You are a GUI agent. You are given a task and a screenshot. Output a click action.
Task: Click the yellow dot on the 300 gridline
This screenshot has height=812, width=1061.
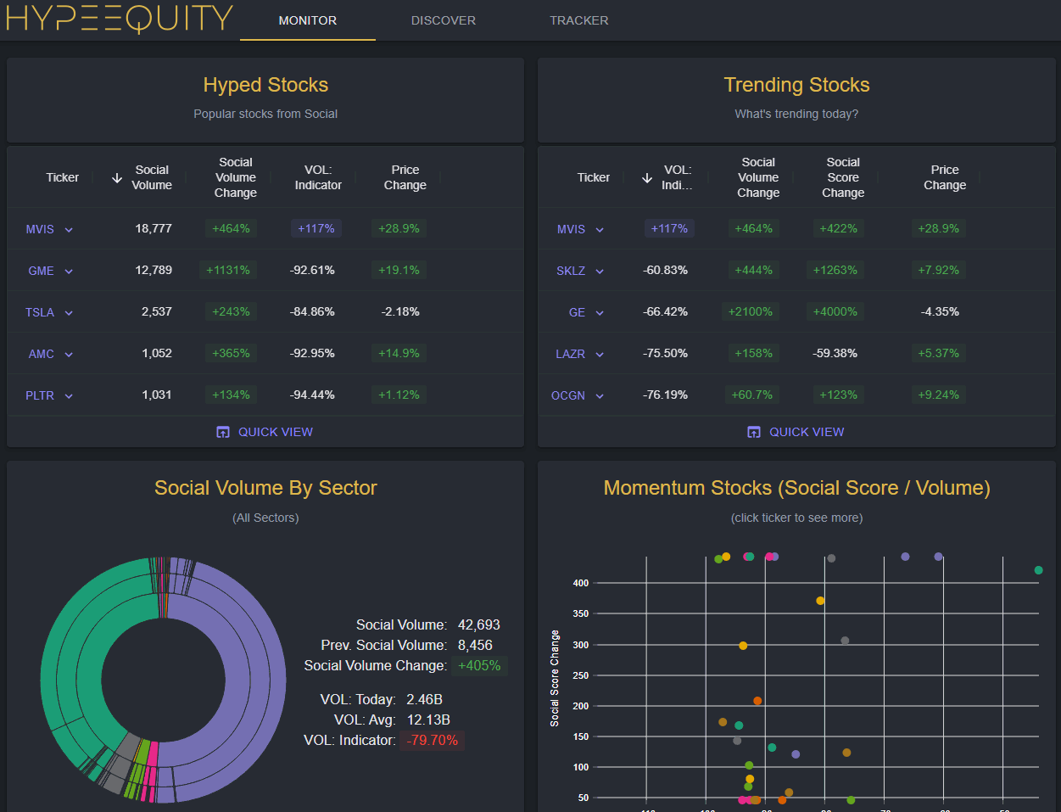tap(743, 646)
